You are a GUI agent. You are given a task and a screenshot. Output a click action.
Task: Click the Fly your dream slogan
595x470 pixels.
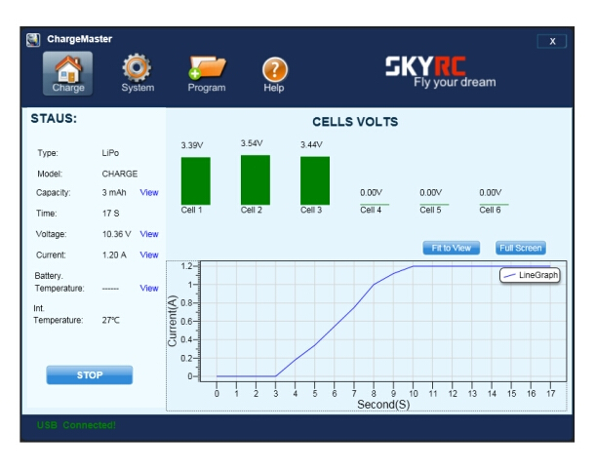click(455, 82)
